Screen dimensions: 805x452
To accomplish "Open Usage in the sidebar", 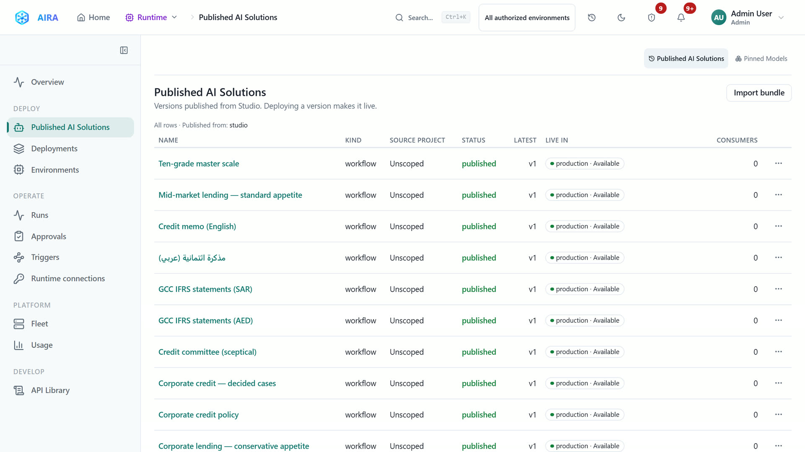I will 70,345.
